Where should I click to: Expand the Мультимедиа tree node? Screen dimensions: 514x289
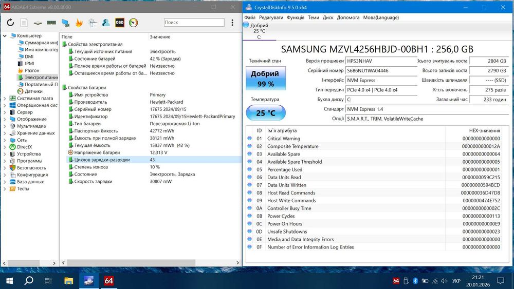pos(5,126)
